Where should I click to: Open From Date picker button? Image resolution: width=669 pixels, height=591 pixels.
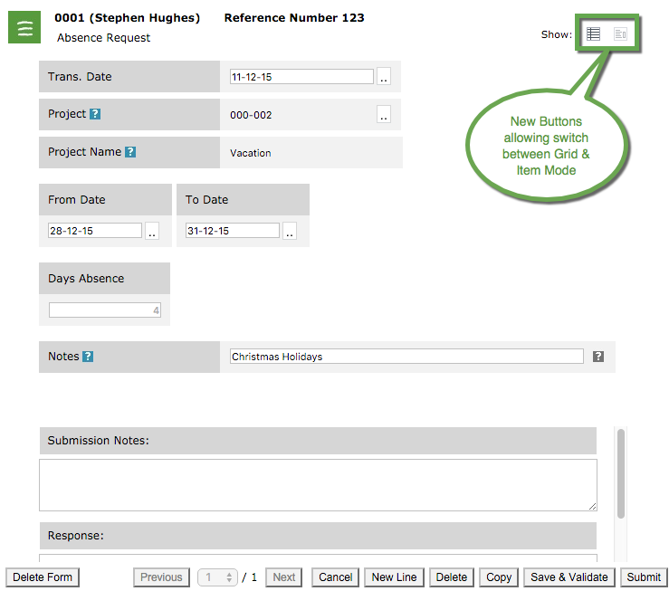[x=152, y=232]
